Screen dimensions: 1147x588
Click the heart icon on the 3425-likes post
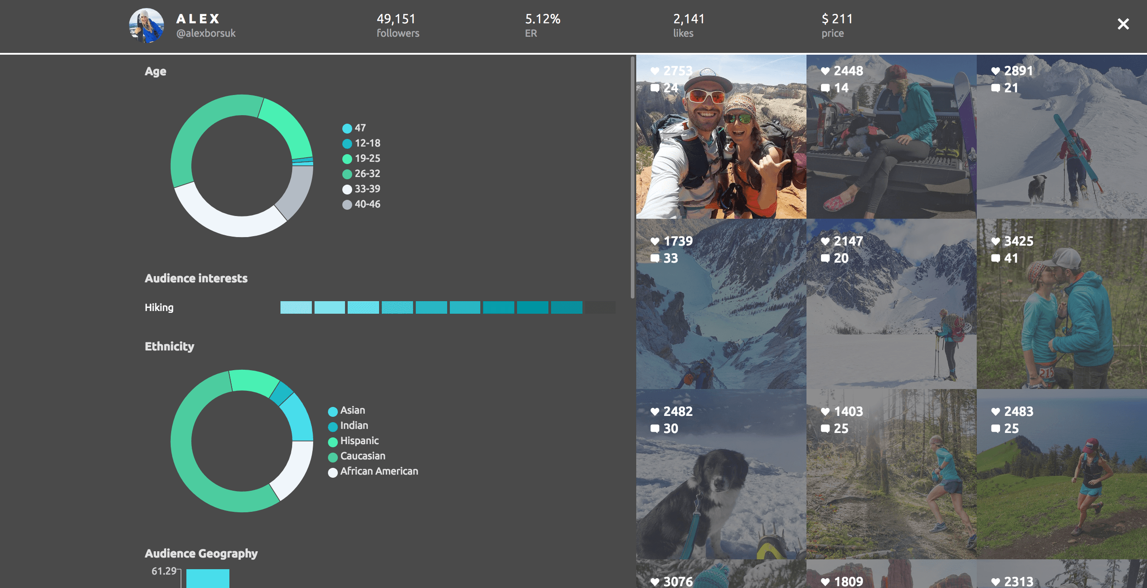(x=995, y=241)
